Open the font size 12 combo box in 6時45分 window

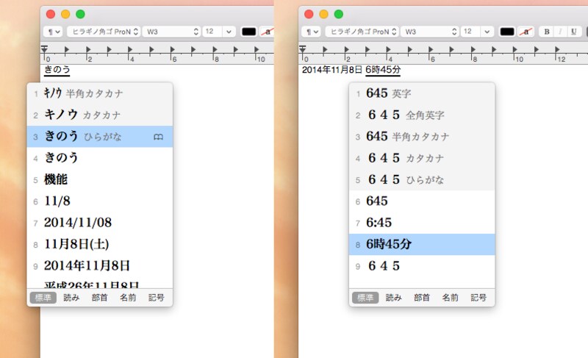click(x=476, y=32)
